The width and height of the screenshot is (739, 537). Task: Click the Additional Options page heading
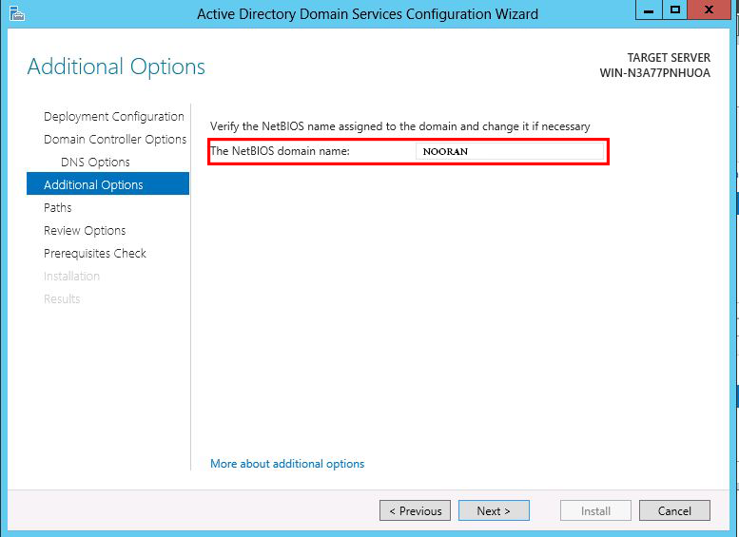click(116, 67)
